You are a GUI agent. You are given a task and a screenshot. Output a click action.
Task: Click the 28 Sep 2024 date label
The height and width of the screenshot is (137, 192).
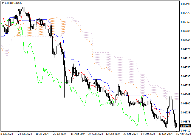[131, 134]
